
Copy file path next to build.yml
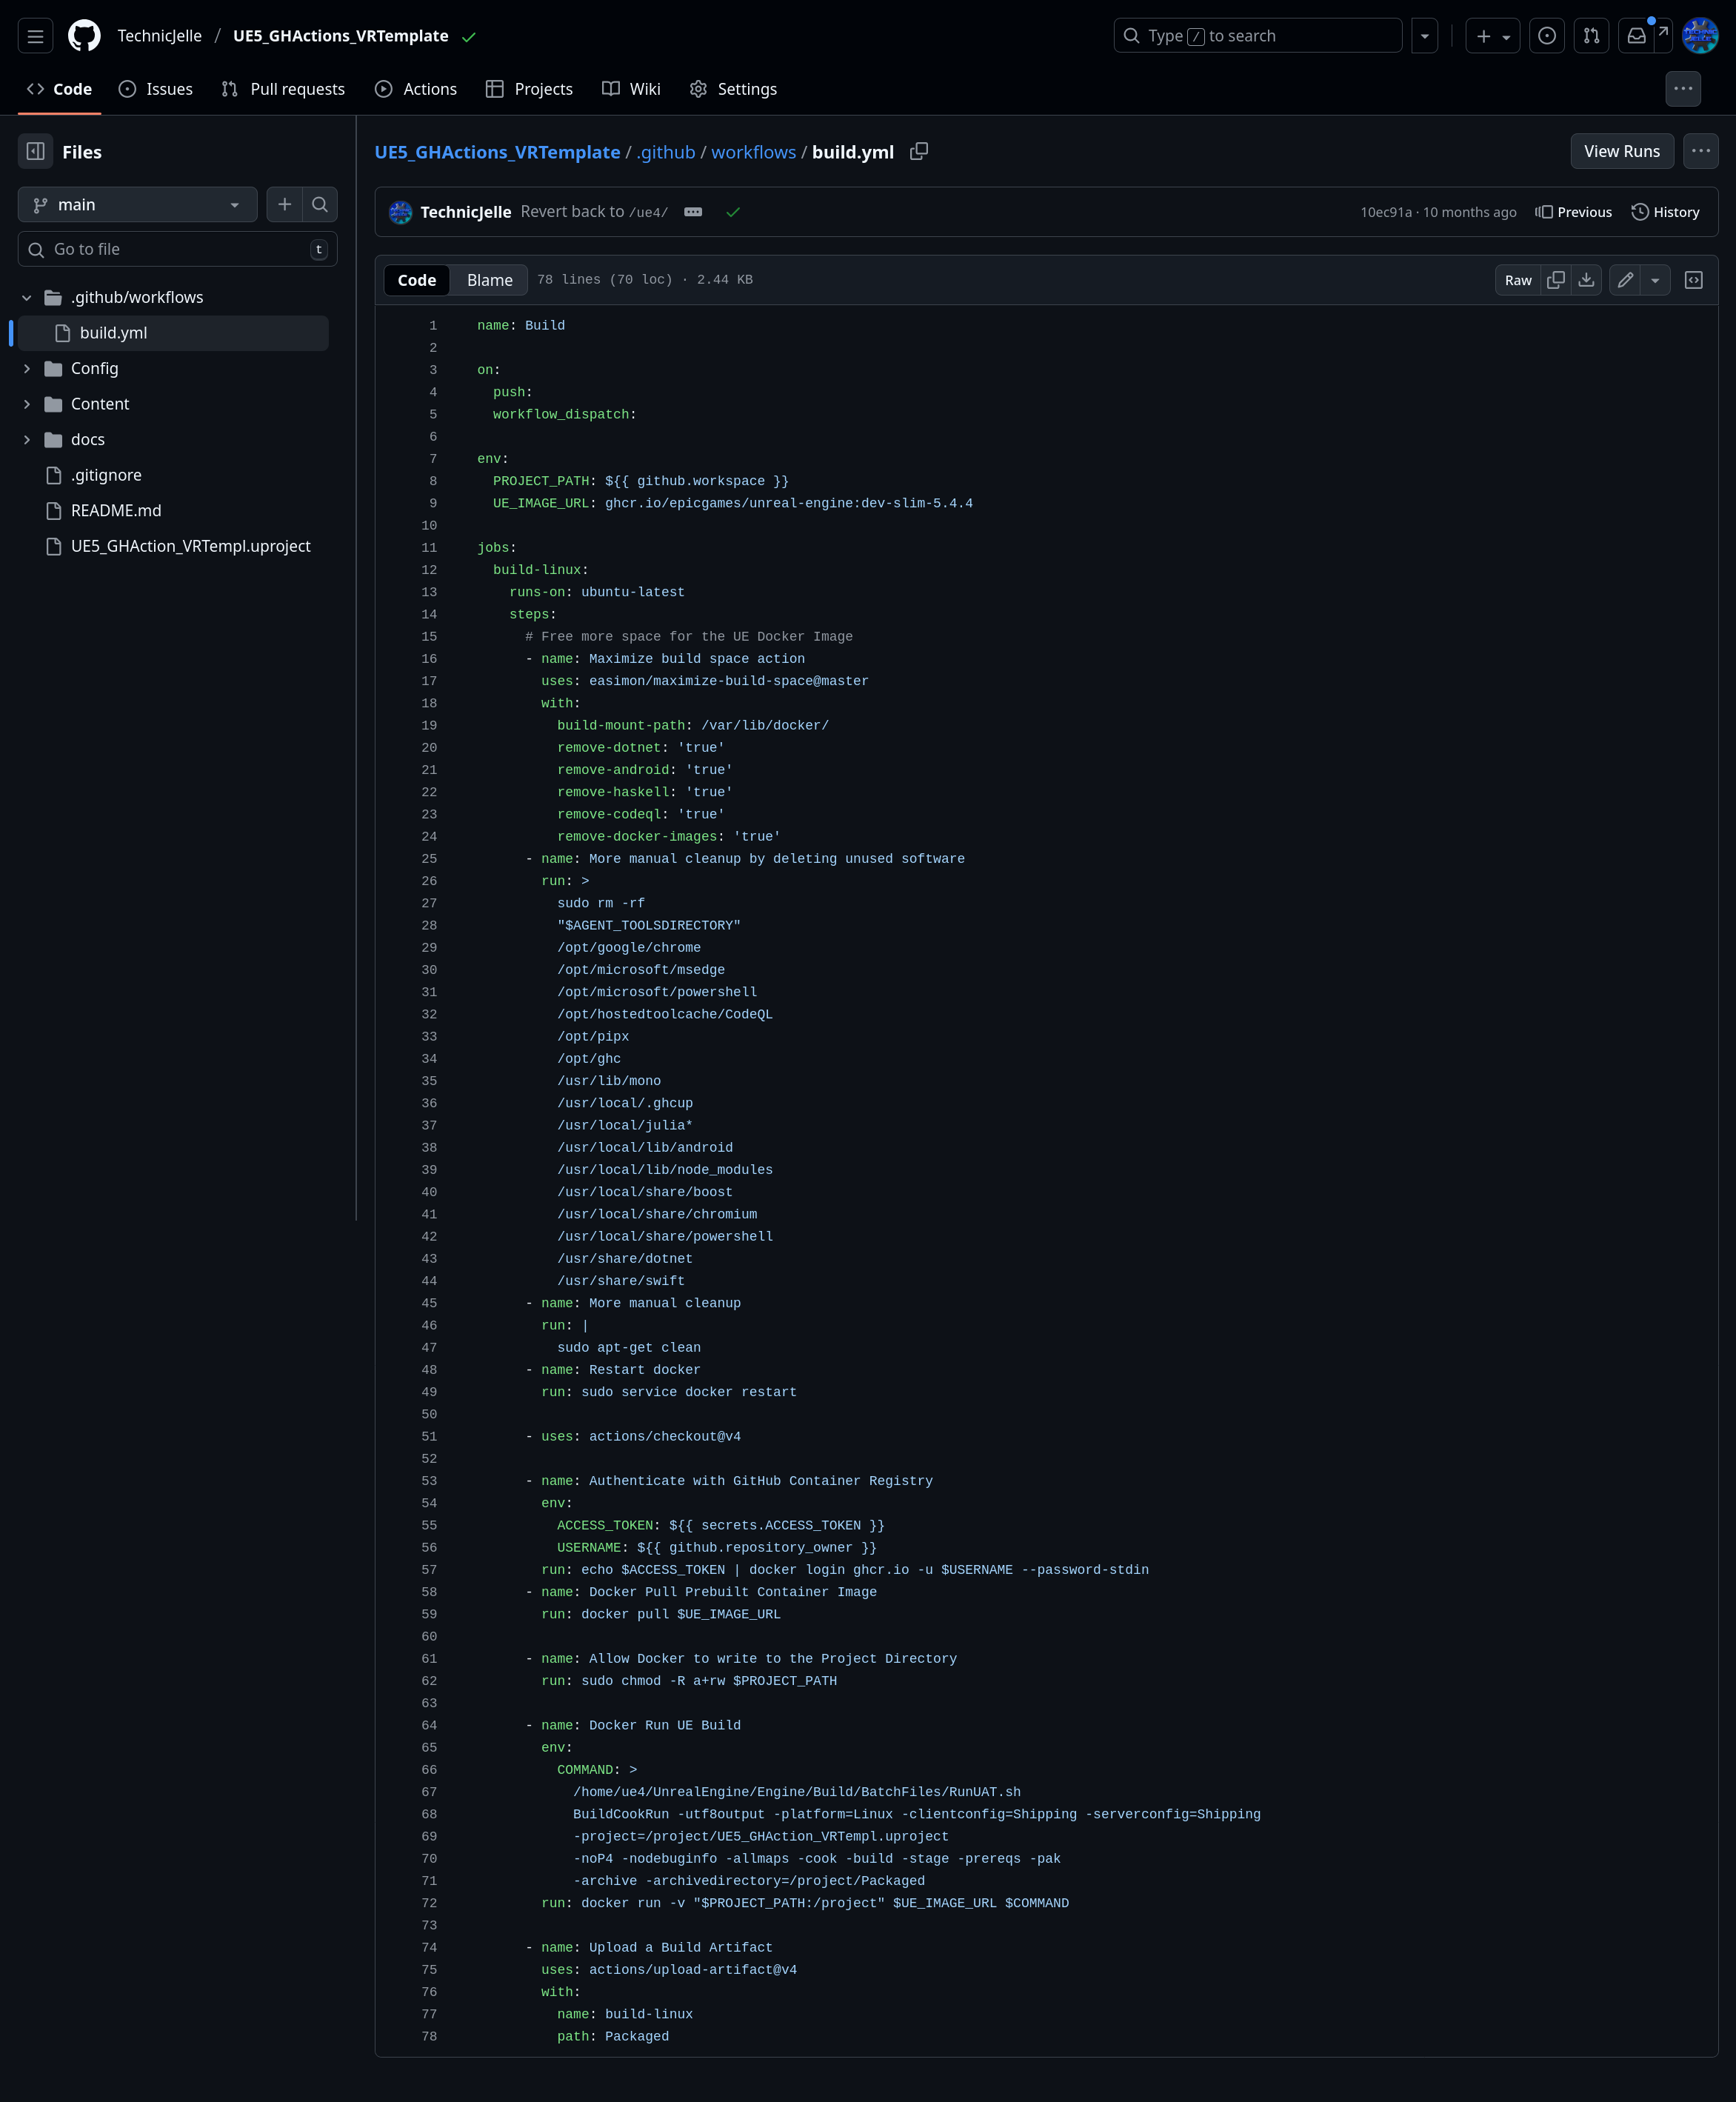(x=918, y=151)
